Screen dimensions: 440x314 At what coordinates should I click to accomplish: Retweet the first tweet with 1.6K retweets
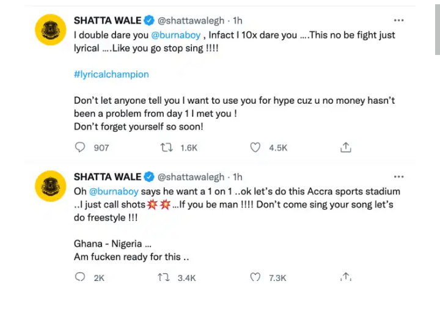click(166, 147)
